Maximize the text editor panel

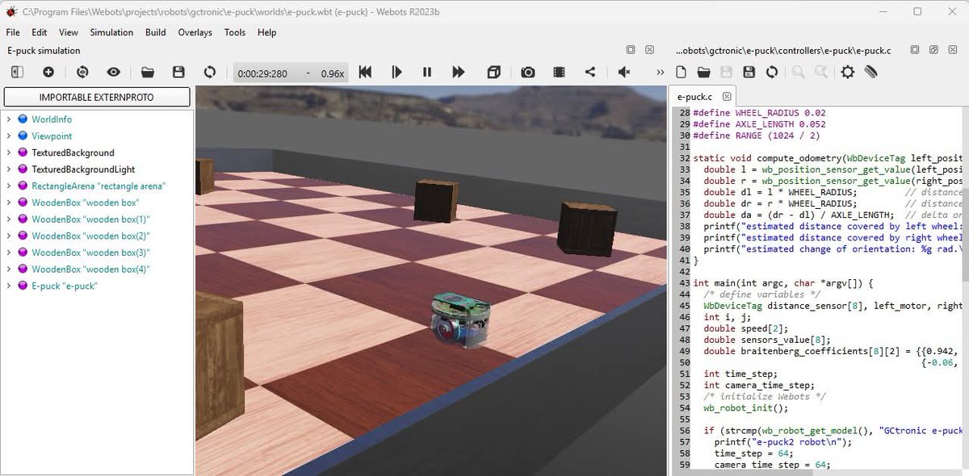pos(915,50)
